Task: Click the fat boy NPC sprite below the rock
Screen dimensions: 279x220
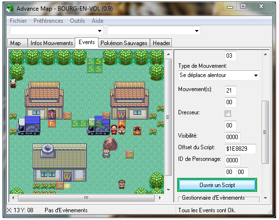Action: 106,153
